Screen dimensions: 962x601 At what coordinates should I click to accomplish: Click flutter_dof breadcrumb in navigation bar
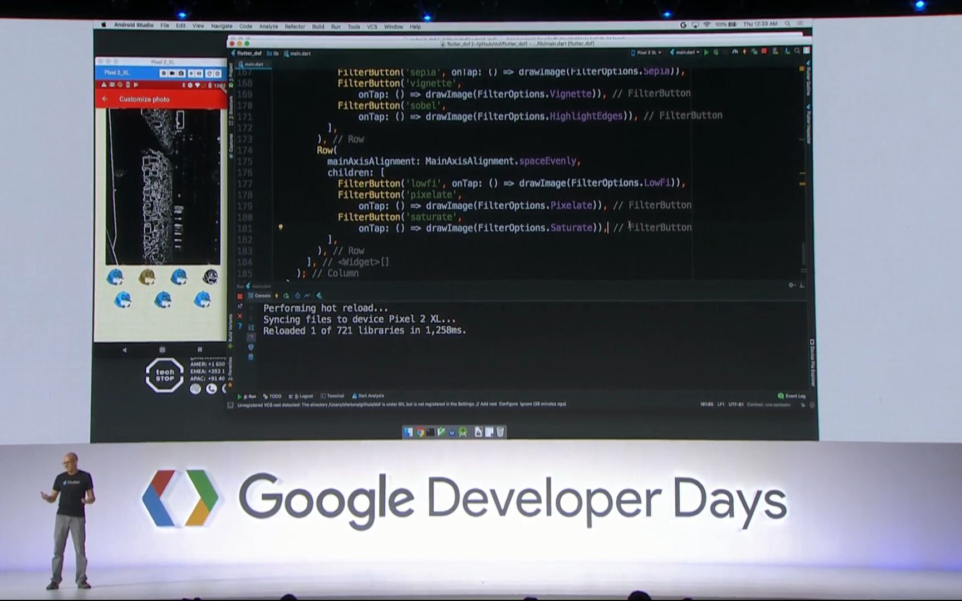(x=246, y=53)
